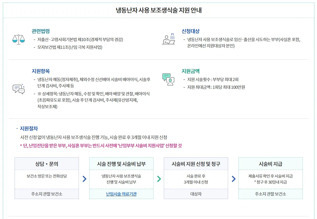Image resolution: width=317 pixels, height=219 pixels.
Task: Click the 지원항목 section heading
Action: point(41,71)
